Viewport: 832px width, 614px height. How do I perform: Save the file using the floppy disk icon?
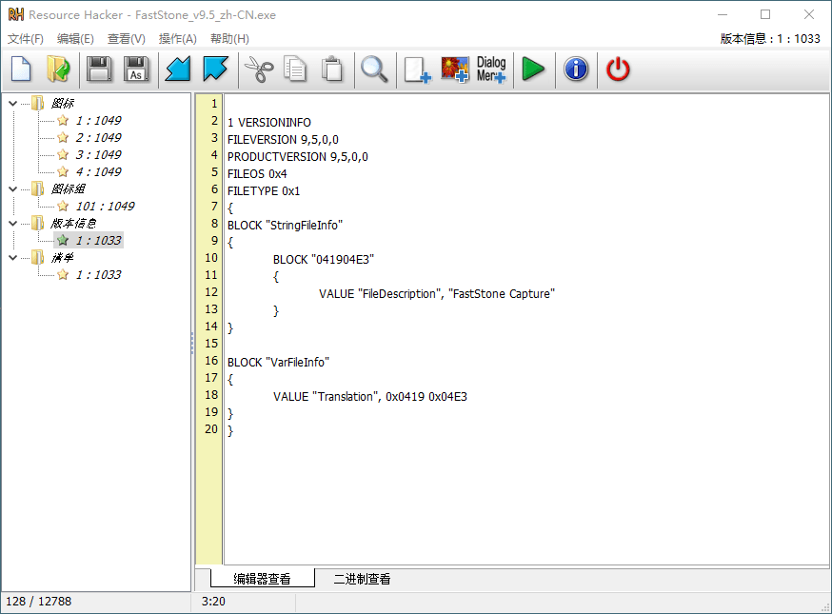pos(99,69)
